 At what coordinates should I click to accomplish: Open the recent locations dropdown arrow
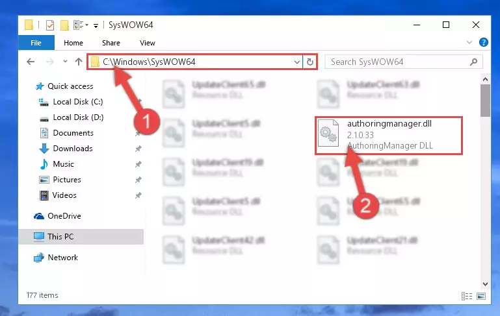click(x=65, y=62)
